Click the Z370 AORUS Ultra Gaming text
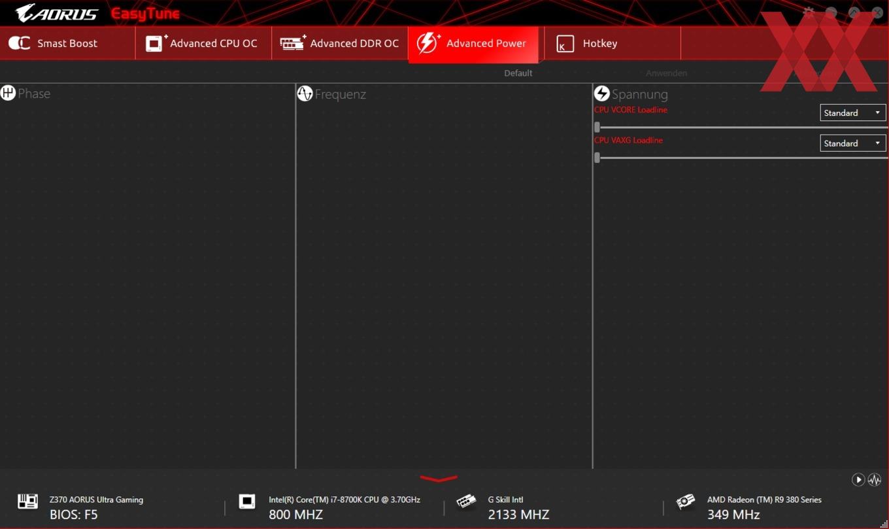This screenshot has width=889, height=529. [x=96, y=500]
